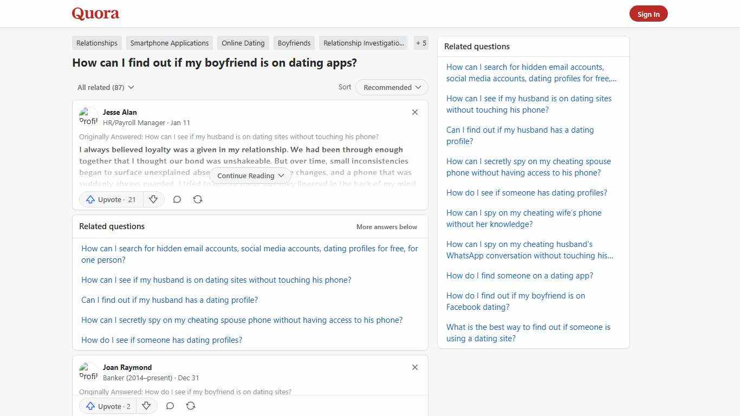Screen dimensions: 740x416
Task: Upvote Jesse Alan's answer
Action: click(x=110, y=199)
